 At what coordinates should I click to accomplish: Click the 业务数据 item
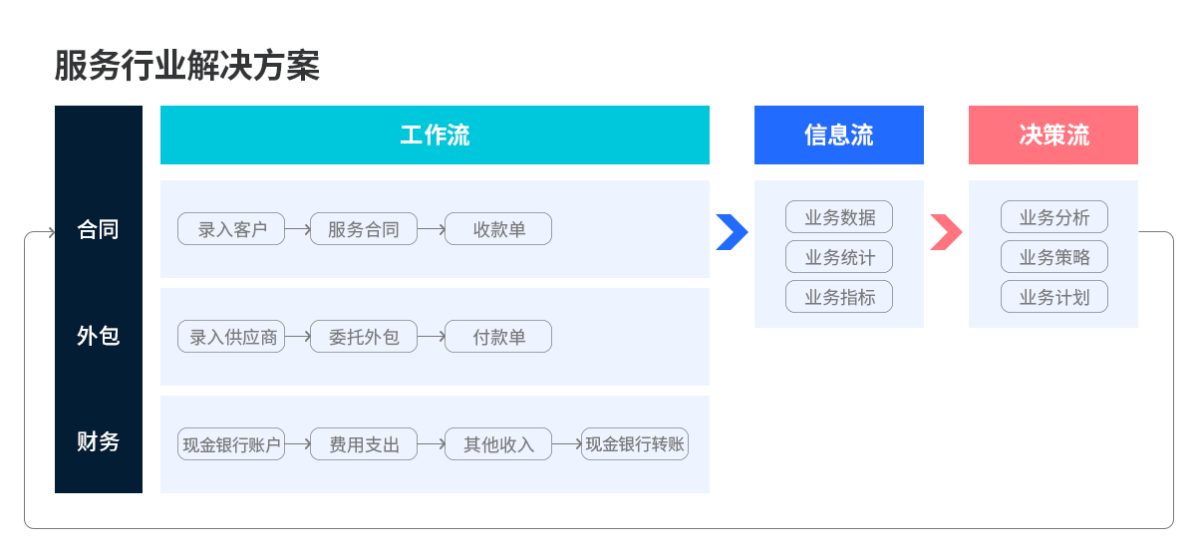click(839, 217)
